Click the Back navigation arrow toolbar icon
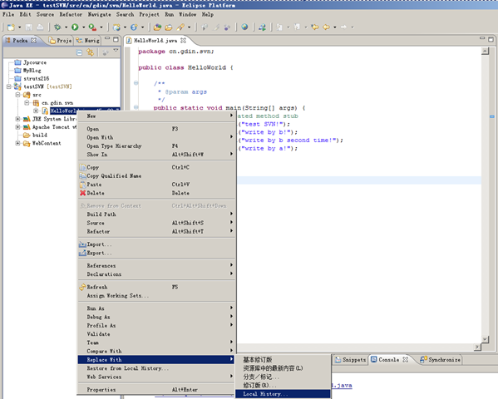This screenshot has height=399, width=498. pos(326,27)
